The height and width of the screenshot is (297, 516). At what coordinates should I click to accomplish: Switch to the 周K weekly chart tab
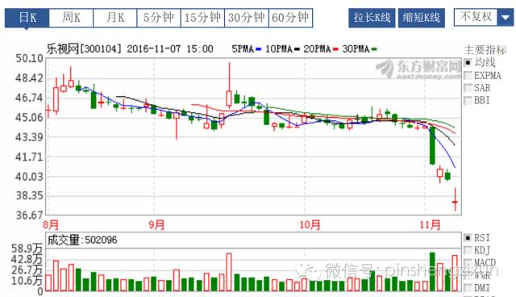point(71,18)
